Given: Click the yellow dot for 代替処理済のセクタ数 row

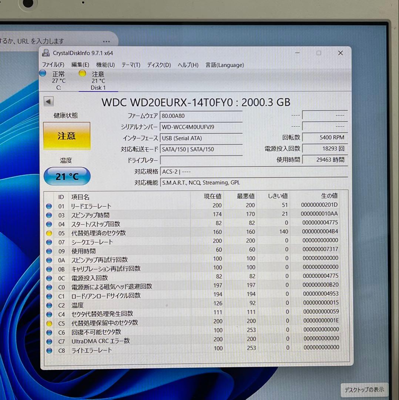Looking at the screenshot, I should [49, 233].
